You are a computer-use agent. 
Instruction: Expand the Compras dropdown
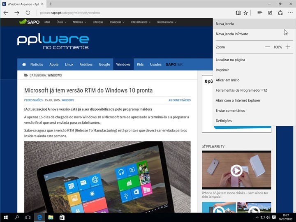point(117,22)
